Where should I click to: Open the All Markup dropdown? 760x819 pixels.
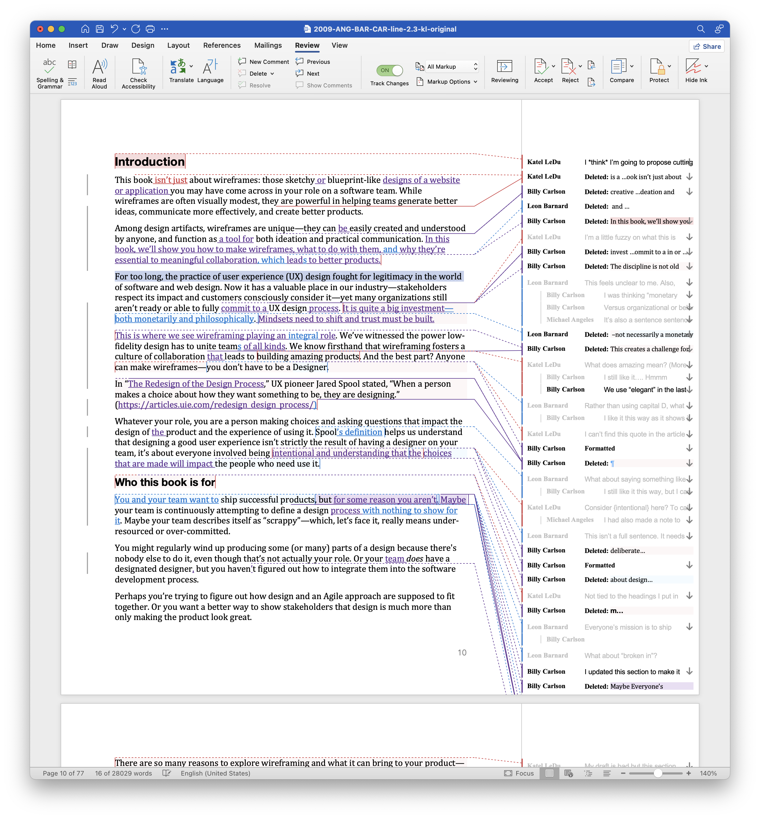(452, 67)
